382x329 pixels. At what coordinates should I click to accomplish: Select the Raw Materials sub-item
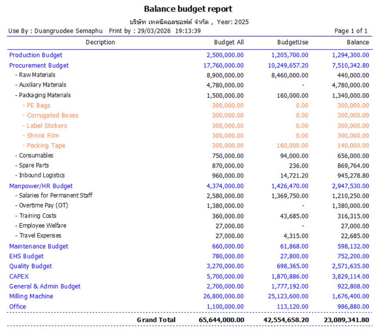click(x=37, y=75)
